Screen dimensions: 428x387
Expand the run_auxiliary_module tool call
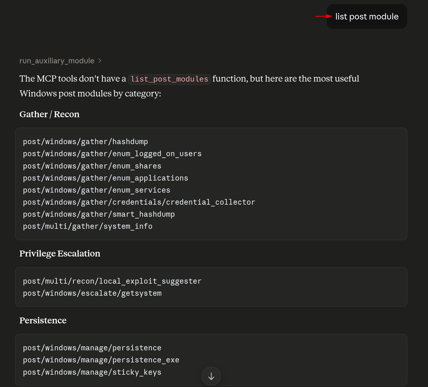pos(60,61)
